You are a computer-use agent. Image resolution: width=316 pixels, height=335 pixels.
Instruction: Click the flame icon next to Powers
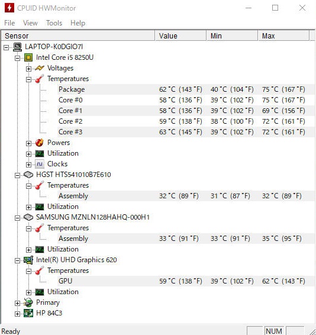[40, 143]
